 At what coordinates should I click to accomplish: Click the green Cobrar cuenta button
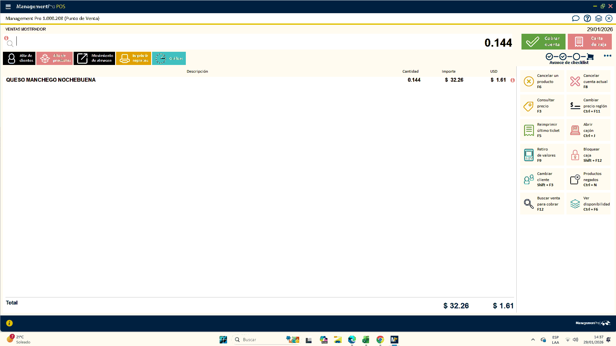543,41
